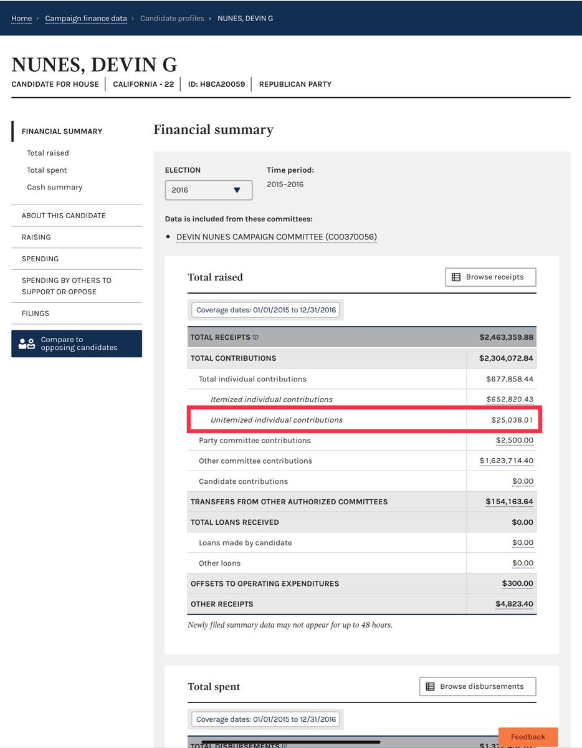
Task: Go to Home breadcrumb link
Action: pos(22,18)
